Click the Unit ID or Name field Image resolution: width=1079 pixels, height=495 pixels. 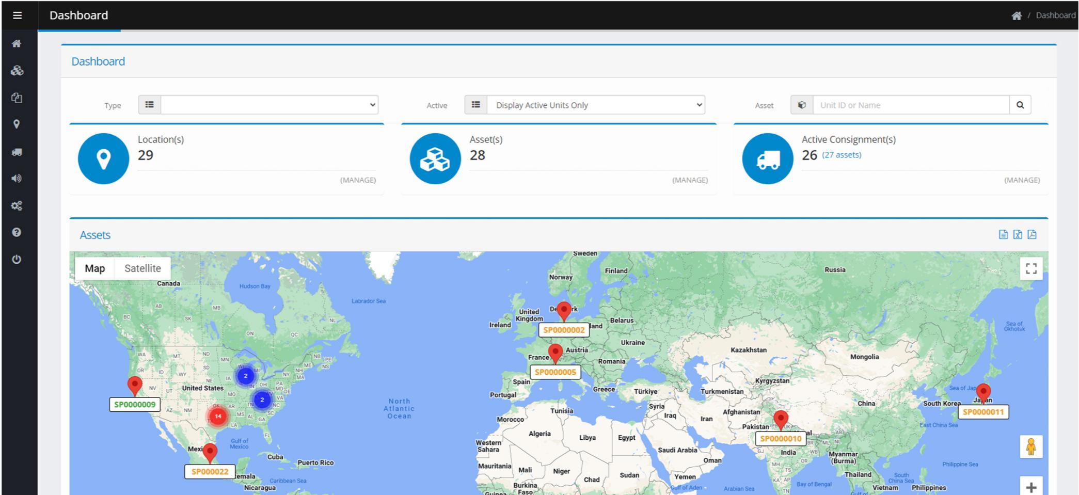click(911, 105)
